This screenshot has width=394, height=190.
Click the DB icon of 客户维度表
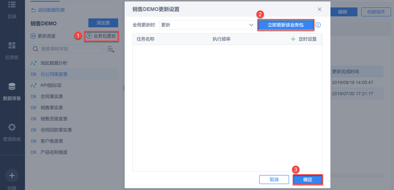click(x=33, y=141)
